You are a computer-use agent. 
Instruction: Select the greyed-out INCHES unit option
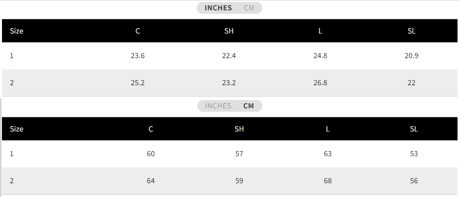[x=218, y=106]
